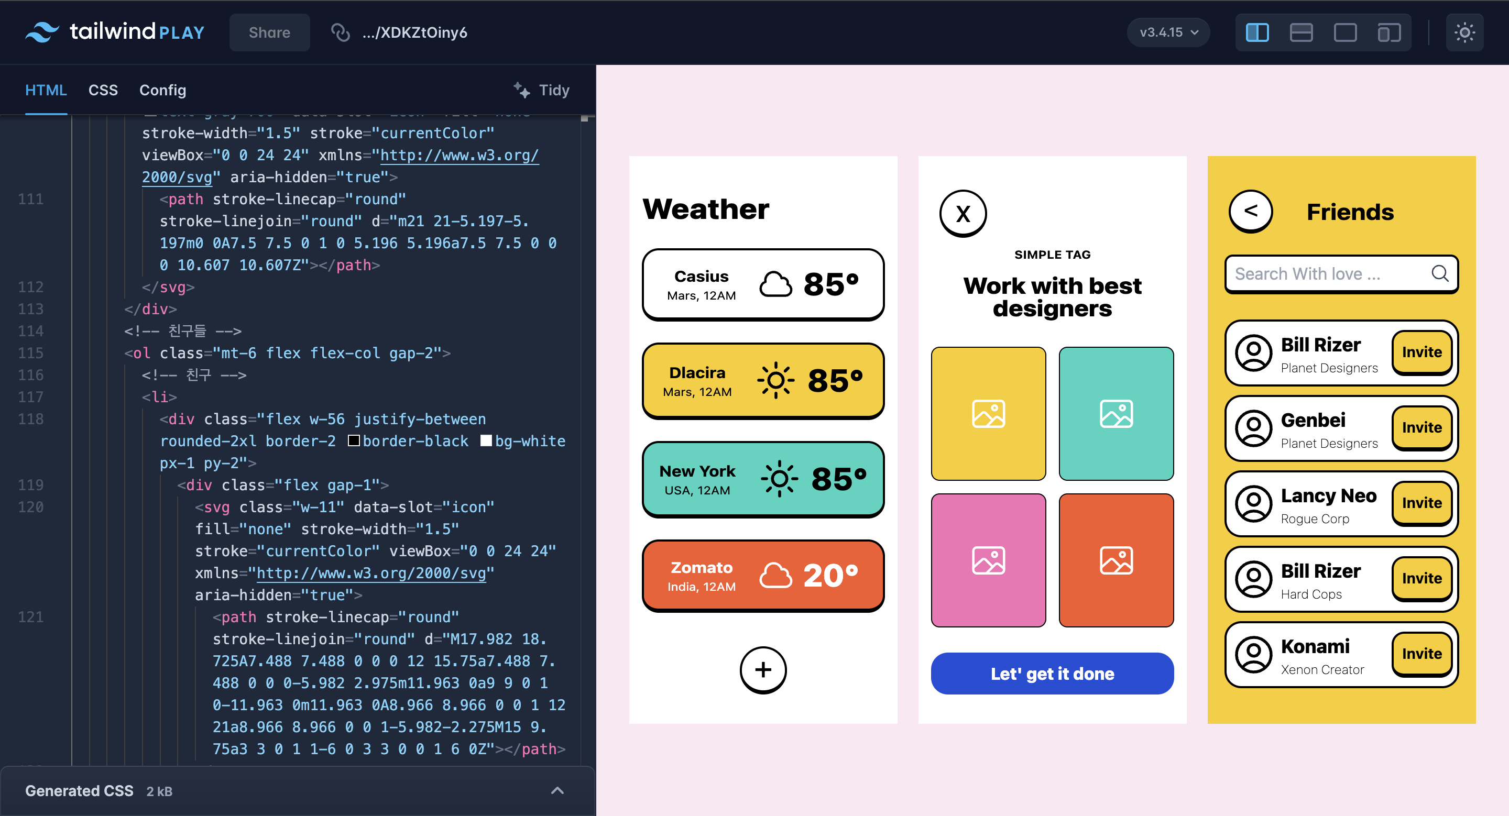Open the HTML tab
Viewport: 1509px width, 816px height.
[x=46, y=90]
